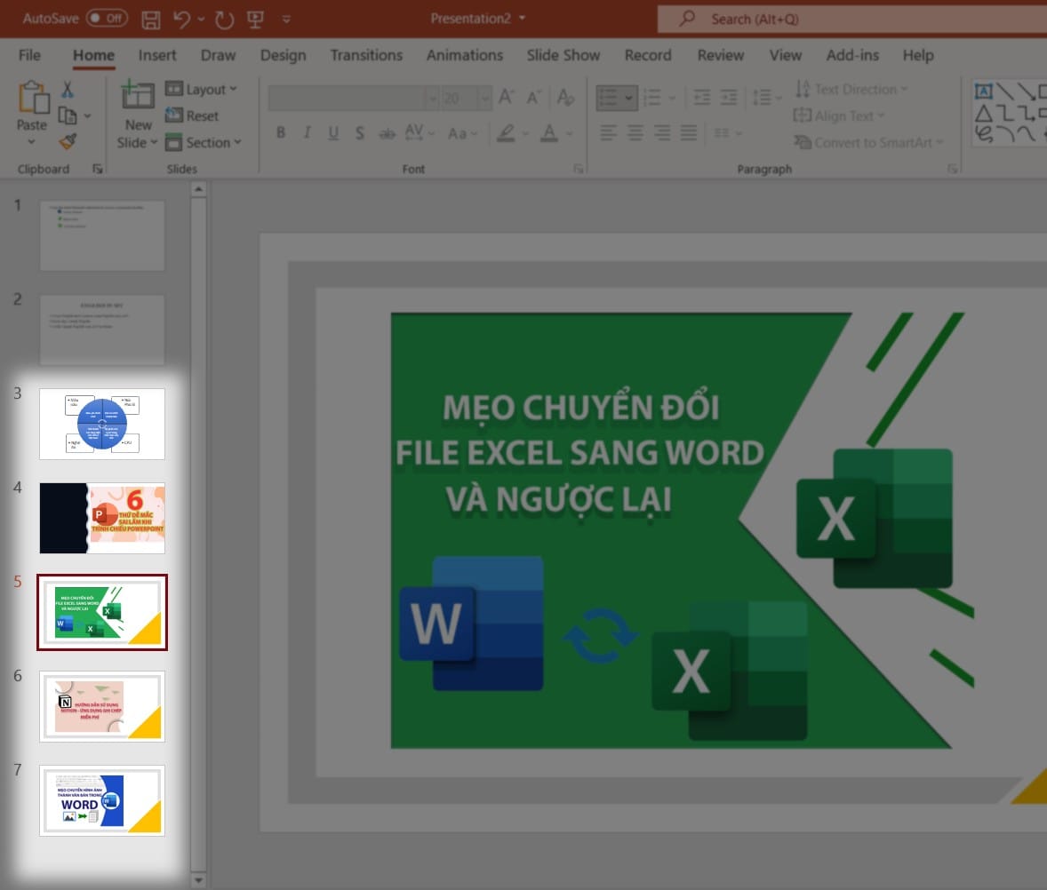Click the Reset slide button
1047x890 pixels.
pos(192,115)
